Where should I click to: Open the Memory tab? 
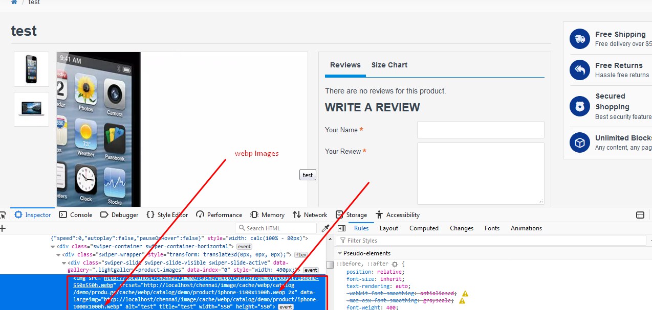click(x=267, y=215)
